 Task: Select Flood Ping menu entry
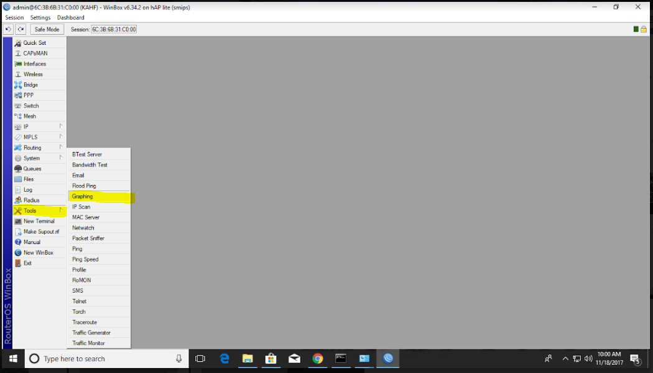(99, 186)
